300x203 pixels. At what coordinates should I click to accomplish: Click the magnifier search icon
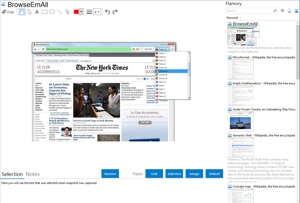[275, 11]
